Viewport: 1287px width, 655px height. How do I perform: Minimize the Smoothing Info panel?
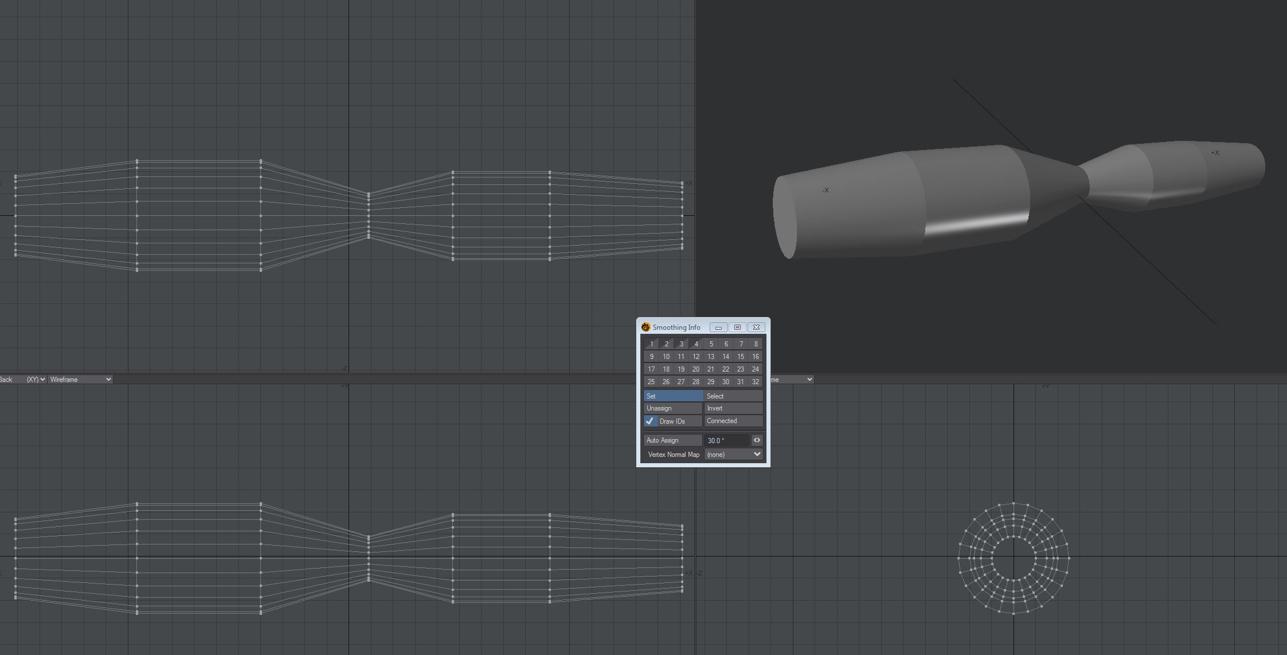[718, 328]
